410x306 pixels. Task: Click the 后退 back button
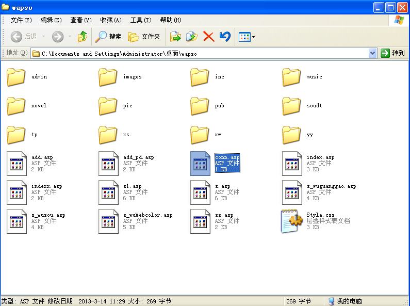(24, 37)
